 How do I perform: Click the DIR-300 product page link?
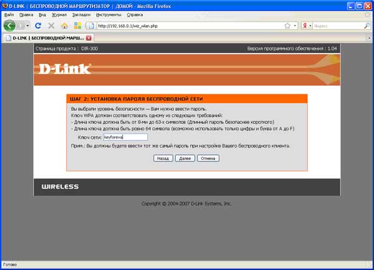(x=89, y=49)
